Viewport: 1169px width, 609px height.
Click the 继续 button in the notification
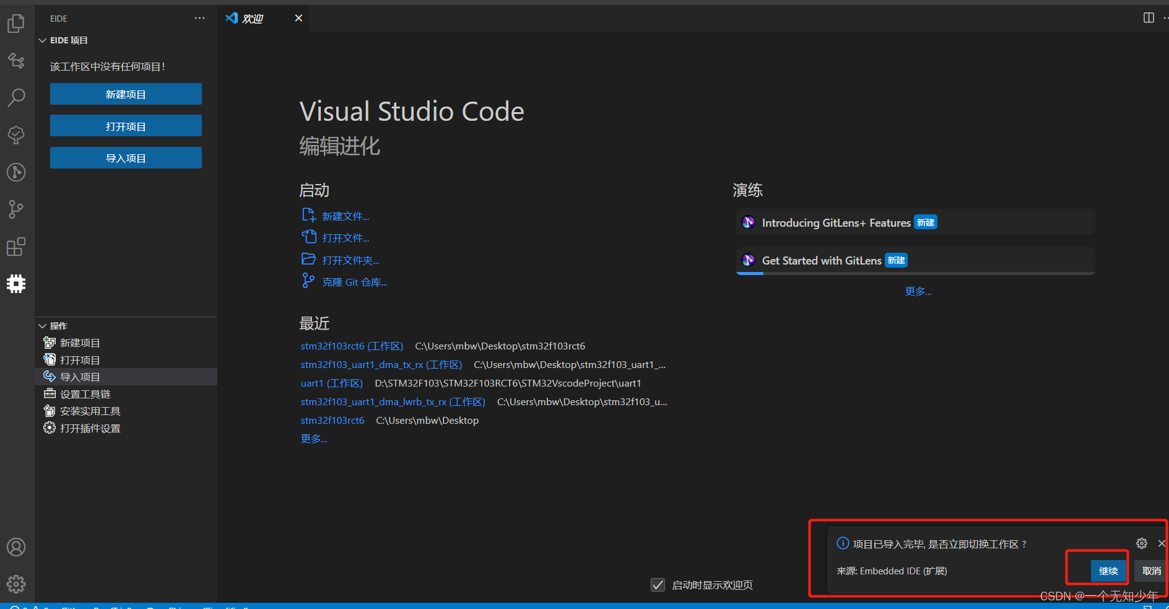pyautogui.click(x=1108, y=571)
